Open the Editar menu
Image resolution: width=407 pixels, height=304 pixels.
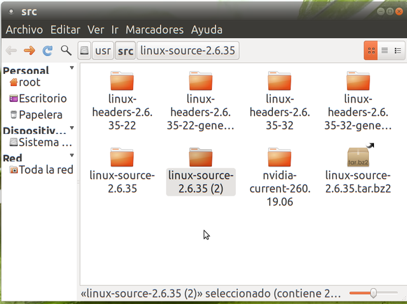point(65,30)
